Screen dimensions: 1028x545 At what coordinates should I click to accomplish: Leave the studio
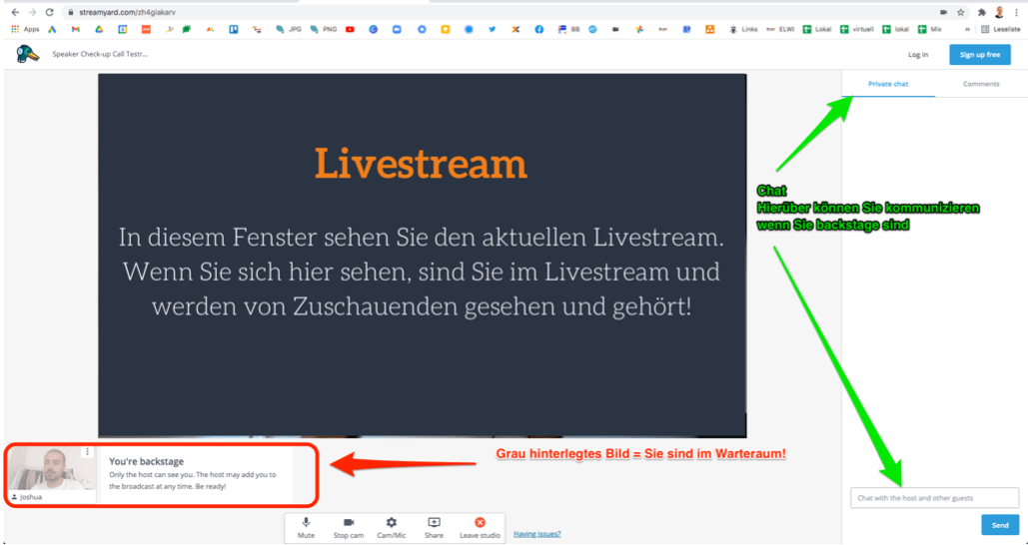[480, 527]
